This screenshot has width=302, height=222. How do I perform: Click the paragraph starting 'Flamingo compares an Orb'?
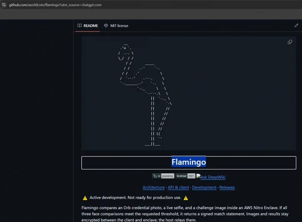[x=185, y=214]
